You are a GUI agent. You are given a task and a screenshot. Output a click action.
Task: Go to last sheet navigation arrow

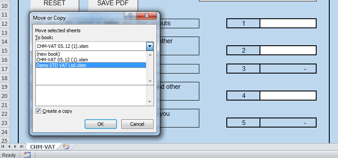21,147
